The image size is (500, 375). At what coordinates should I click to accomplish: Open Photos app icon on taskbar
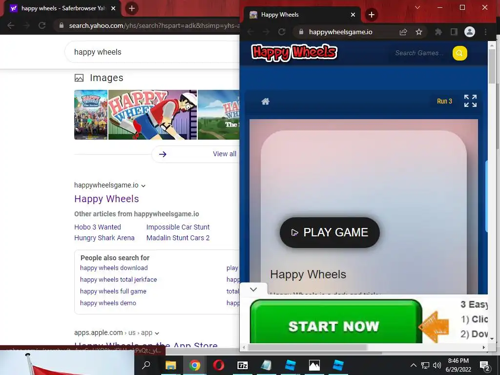(314, 365)
